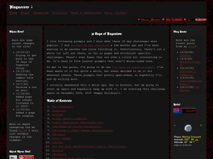Go to the About page
213x159 pixels.
pyautogui.click(x=25, y=13)
